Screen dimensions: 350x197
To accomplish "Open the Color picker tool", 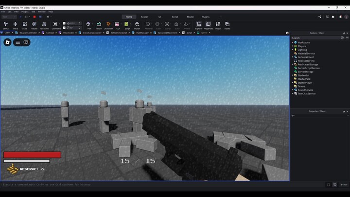I will (157, 24).
